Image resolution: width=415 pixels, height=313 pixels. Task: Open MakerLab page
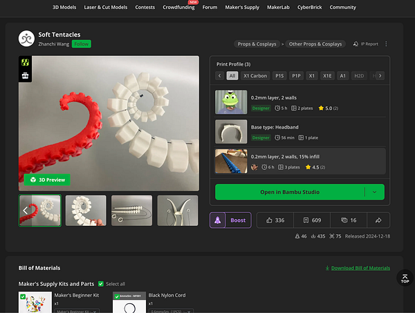278,8
